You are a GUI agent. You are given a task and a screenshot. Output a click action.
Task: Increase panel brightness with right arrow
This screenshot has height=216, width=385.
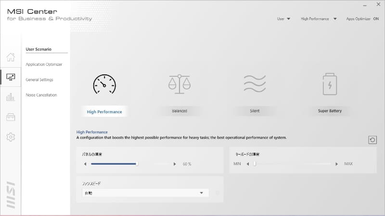(175, 164)
